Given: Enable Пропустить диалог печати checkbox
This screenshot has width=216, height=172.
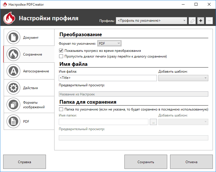Looking at the screenshot, I should coord(61,56).
